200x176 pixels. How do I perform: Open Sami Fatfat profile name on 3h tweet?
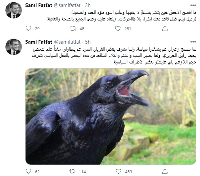39,5
